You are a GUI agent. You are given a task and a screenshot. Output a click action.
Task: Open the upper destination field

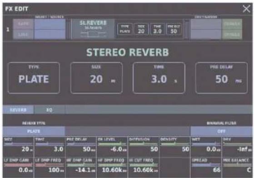coord(206,24)
